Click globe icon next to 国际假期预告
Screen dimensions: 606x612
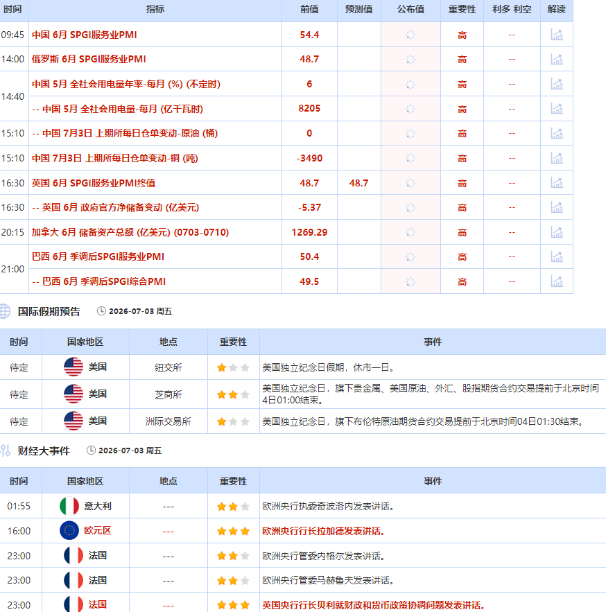click(x=5, y=311)
